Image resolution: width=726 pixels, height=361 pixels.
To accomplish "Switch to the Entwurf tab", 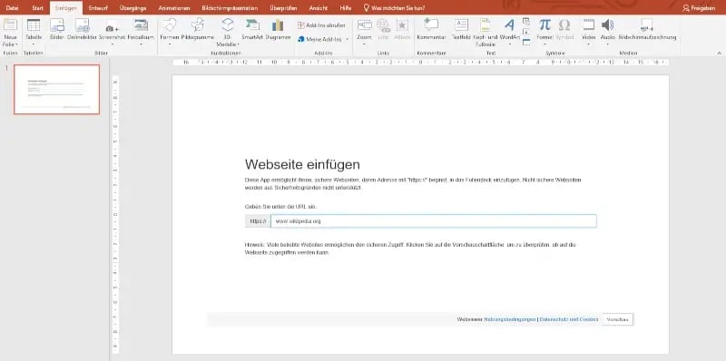I will (98, 8).
